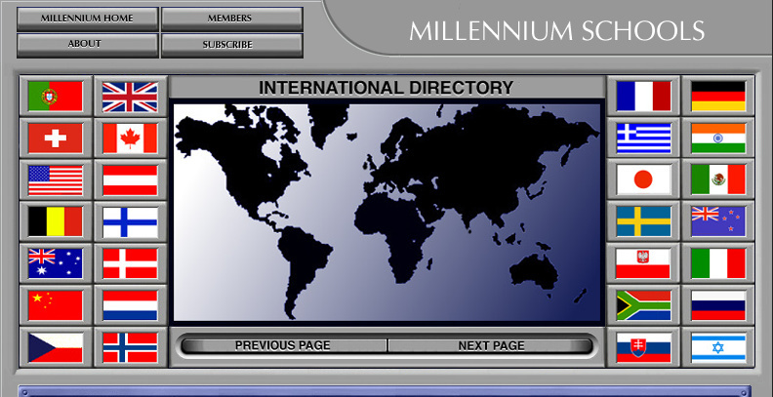Choose the New Zealand flag
773x397 pixels.
click(718, 221)
